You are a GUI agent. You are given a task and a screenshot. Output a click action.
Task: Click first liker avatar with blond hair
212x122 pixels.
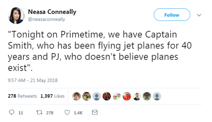coord(77,96)
